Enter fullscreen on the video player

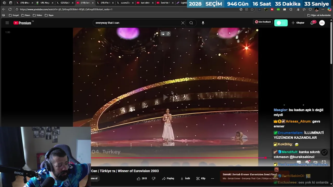click(324, 162)
